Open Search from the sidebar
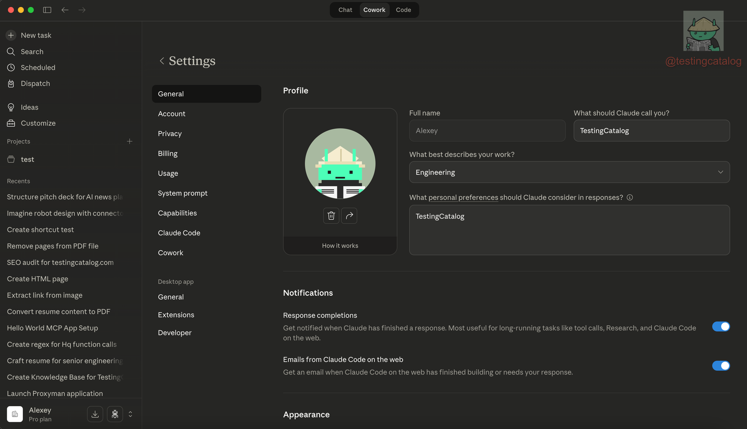This screenshot has height=429, width=747. pyautogui.click(x=32, y=52)
